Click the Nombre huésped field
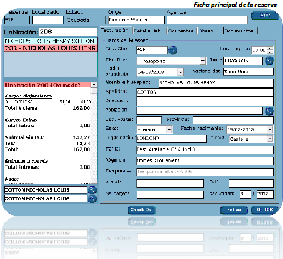 pos(216,83)
